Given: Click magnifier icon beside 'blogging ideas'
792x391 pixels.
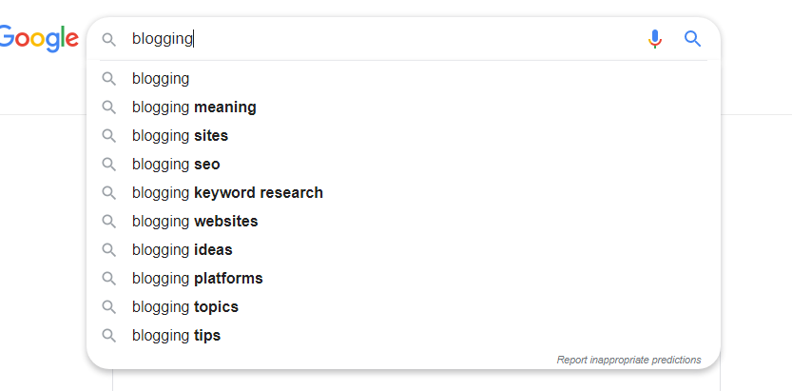Looking at the screenshot, I should 109,250.
